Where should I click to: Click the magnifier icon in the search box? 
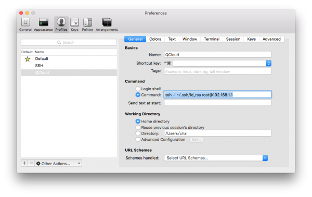pyautogui.click(x=59, y=42)
